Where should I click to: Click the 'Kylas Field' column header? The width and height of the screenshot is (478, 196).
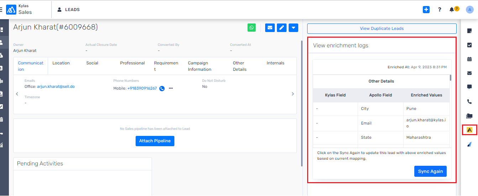(335, 95)
